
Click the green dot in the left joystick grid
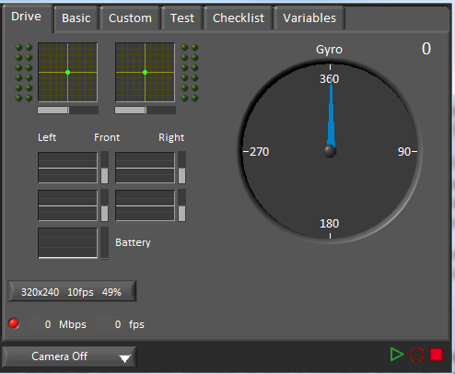[x=67, y=73]
